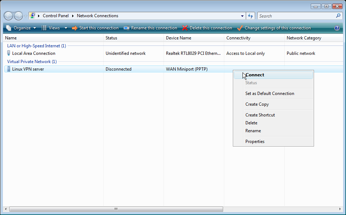Open Properties from the context menu
The height and width of the screenshot is (215, 346).
coord(273,142)
